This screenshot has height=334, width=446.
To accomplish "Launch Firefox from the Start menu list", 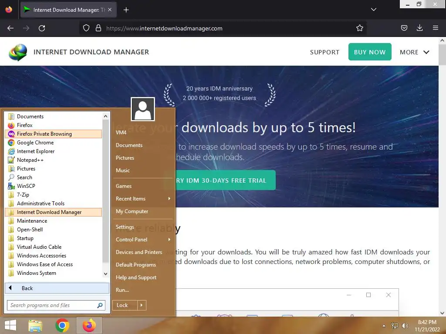I will click(x=53, y=125).
